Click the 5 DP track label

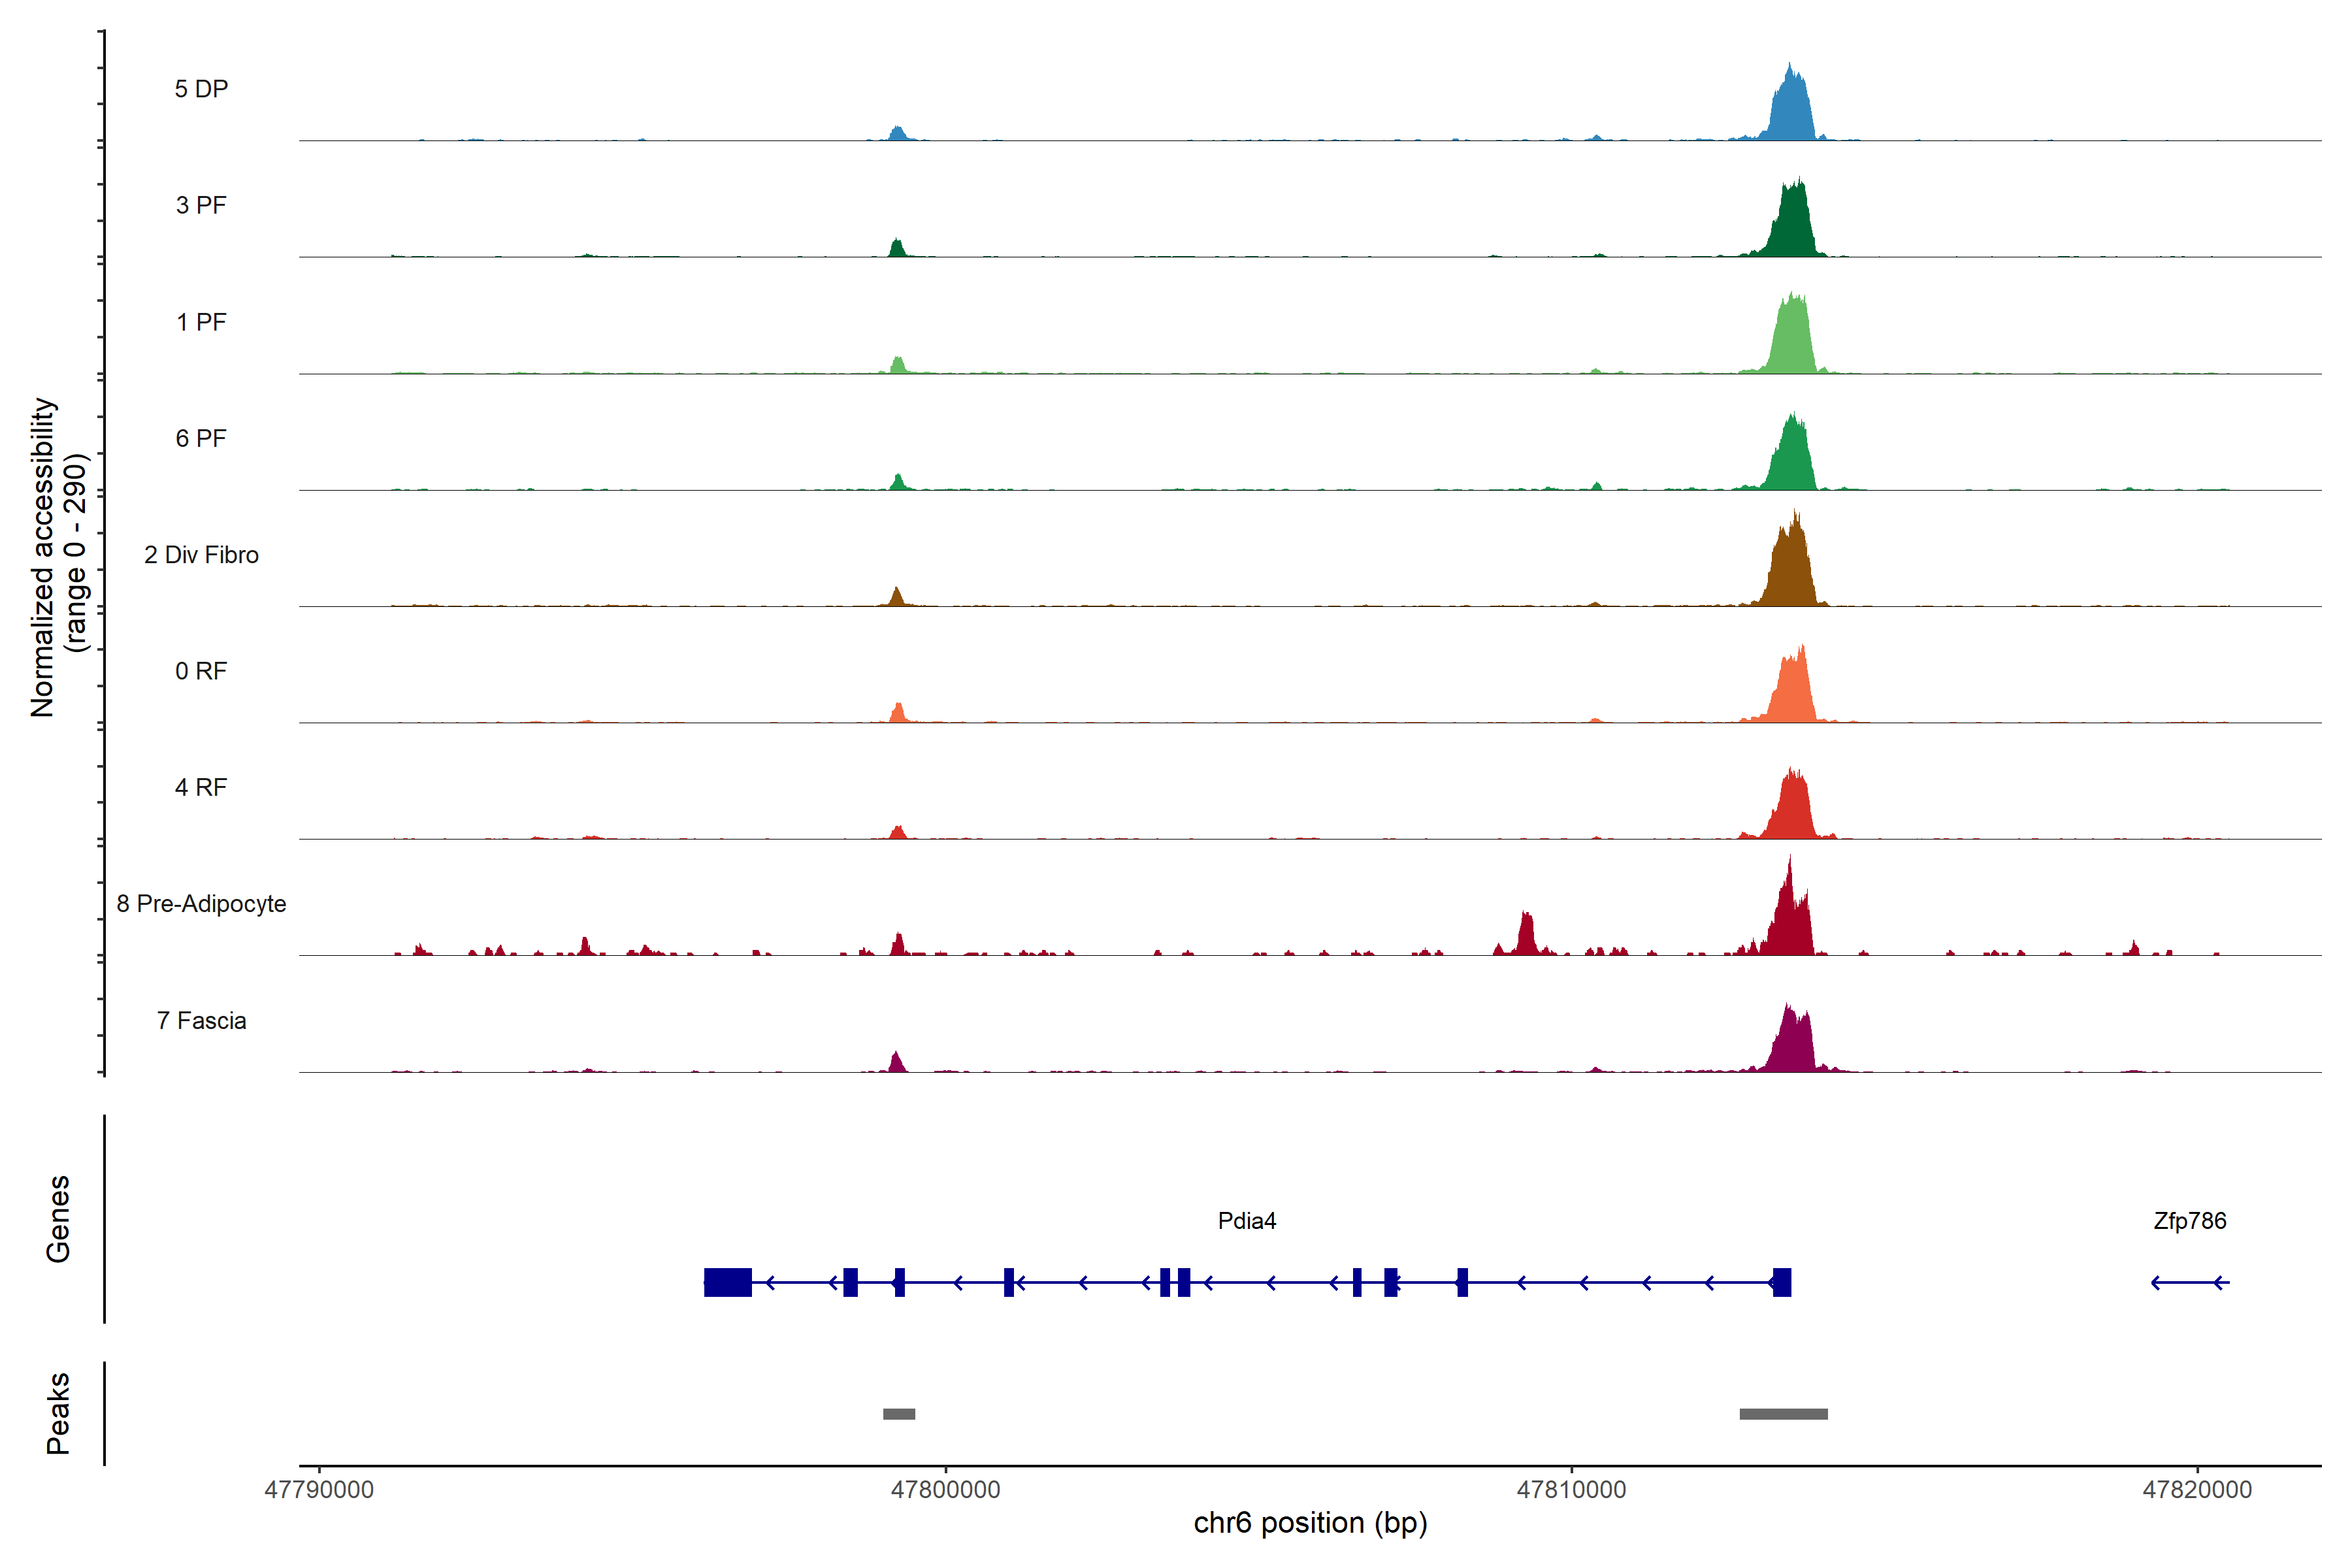click(201, 89)
